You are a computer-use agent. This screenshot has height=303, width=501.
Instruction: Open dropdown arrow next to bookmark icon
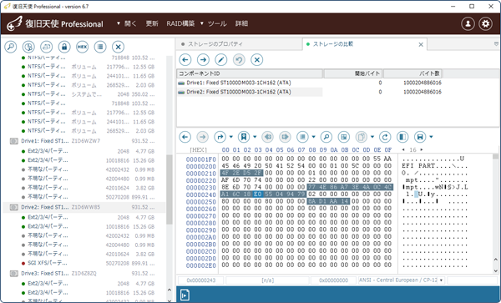[x=255, y=137]
